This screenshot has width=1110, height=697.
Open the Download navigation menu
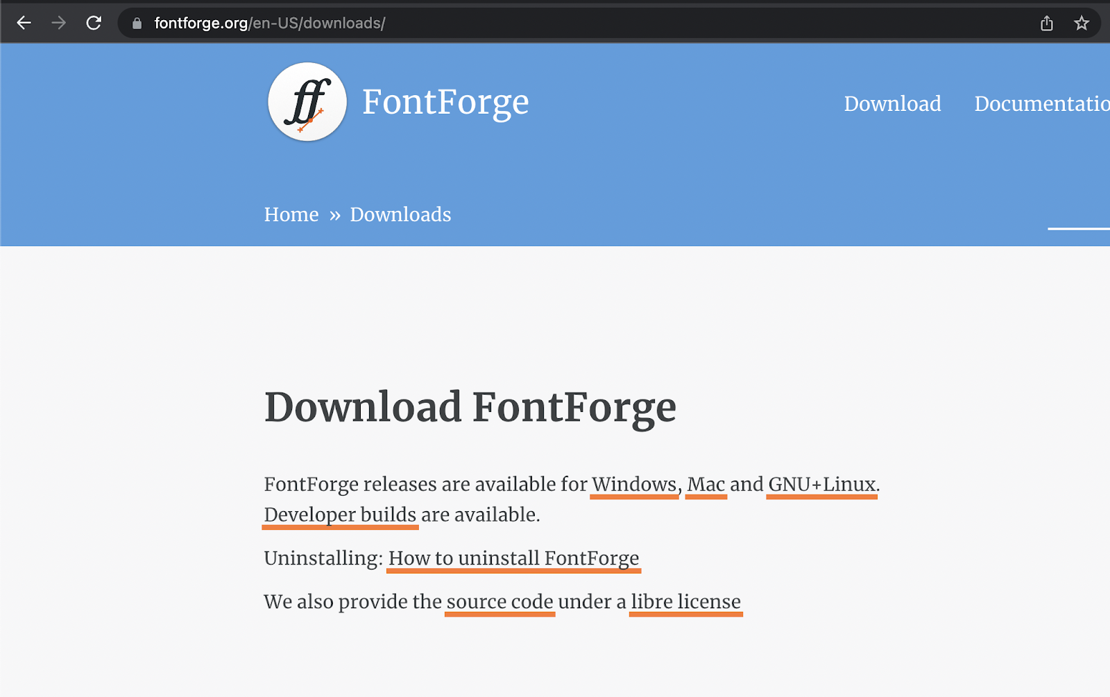point(892,103)
